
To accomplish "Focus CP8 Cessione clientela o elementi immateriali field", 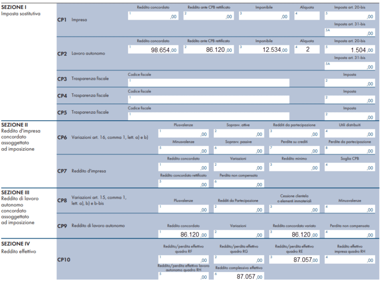I will 294,209.
